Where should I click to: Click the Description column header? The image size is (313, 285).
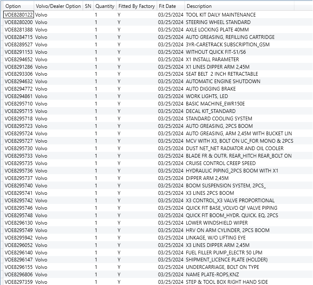(199, 6)
